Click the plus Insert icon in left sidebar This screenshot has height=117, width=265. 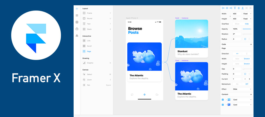77,9
